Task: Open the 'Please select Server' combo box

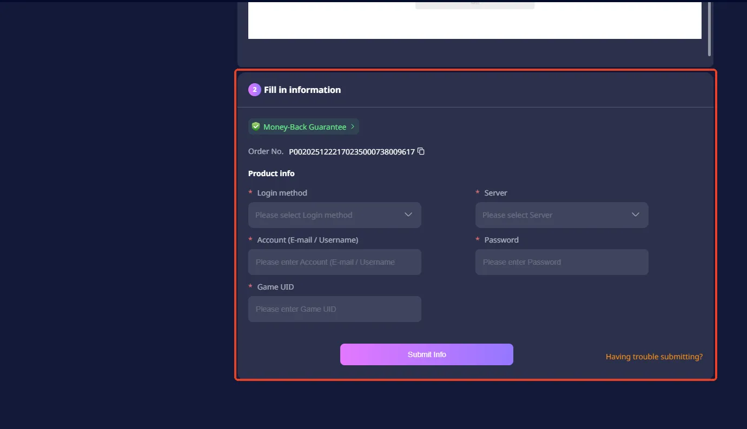Action: pyautogui.click(x=554, y=215)
